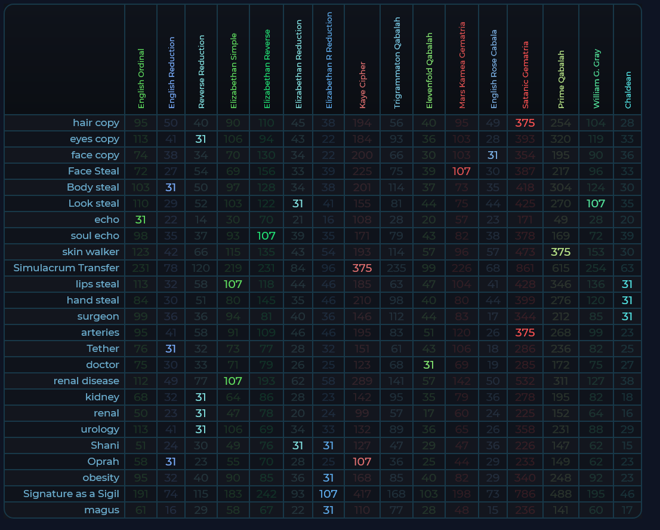Click the Elizabethan Simple column header
The image size is (660, 530).
tap(233, 71)
